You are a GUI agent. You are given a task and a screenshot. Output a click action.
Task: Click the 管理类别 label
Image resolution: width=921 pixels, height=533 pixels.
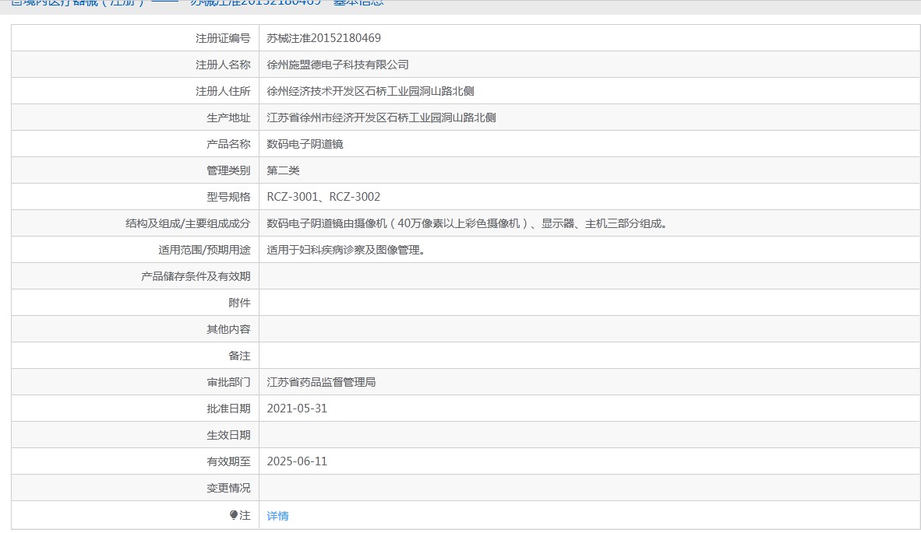(x=228, y=170)
